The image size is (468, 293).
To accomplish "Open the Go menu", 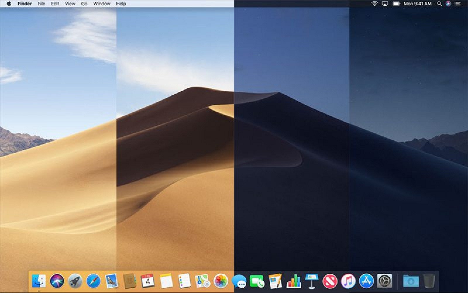I will click(84, 4).
